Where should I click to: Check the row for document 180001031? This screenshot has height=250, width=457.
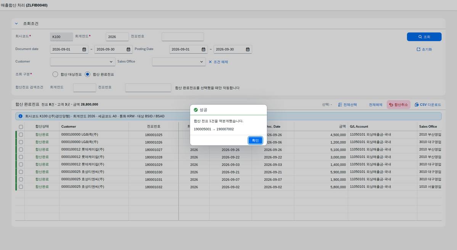[21, 179]
